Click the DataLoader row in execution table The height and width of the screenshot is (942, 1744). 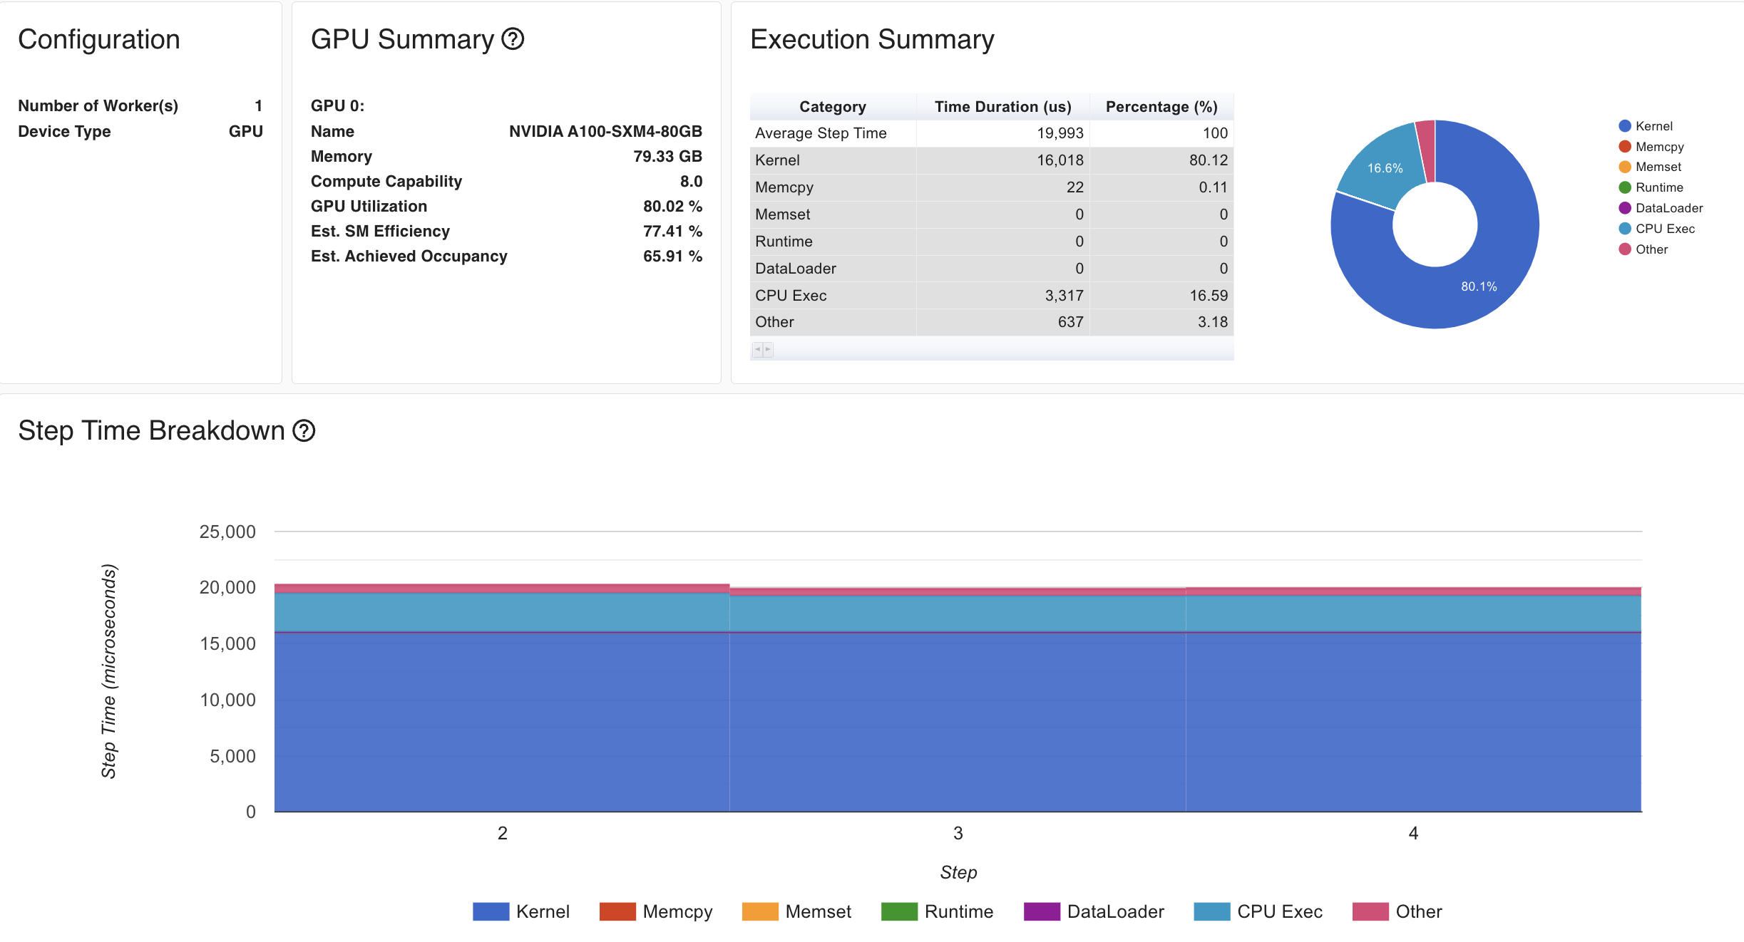pos(992,269)
